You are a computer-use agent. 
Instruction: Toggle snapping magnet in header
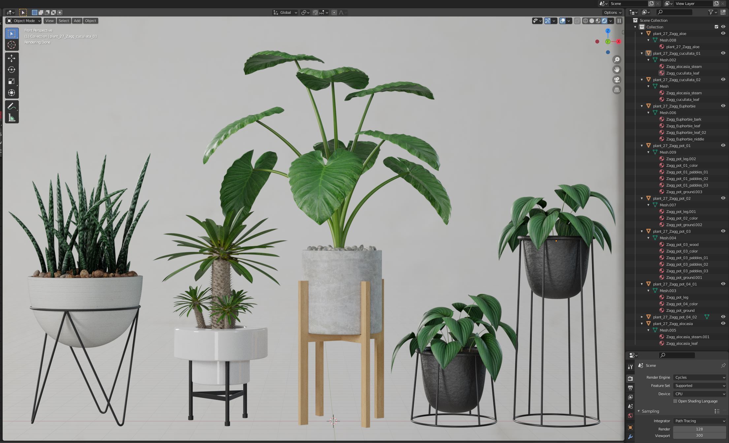click(315, 13)
